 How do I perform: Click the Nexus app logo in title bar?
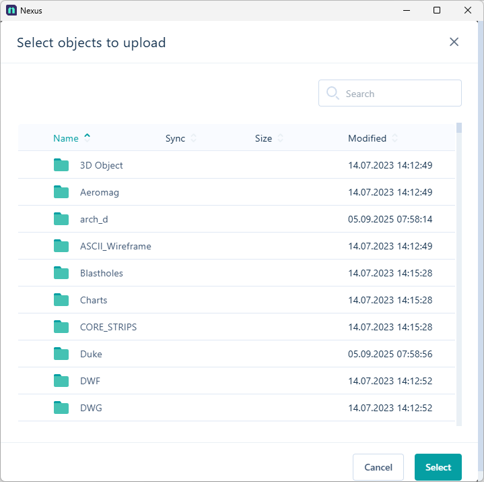point(11,10)
